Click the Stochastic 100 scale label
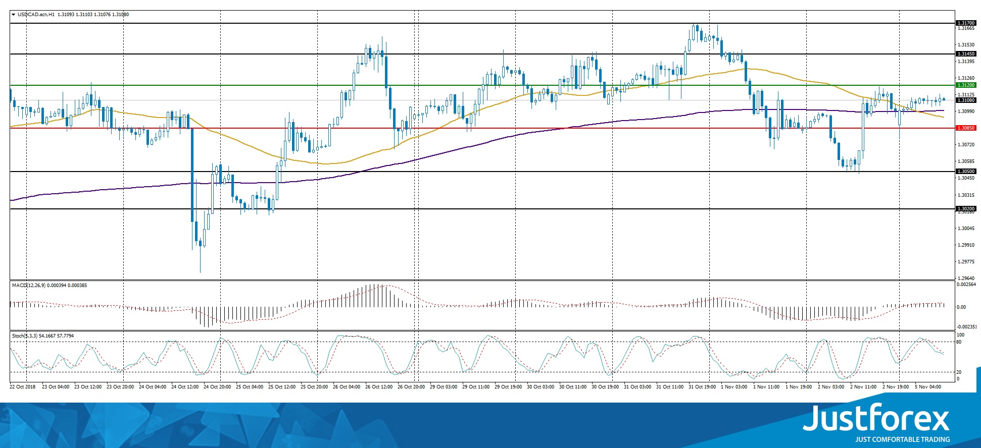Screen dimensions: 981x448 coord(960,335)
